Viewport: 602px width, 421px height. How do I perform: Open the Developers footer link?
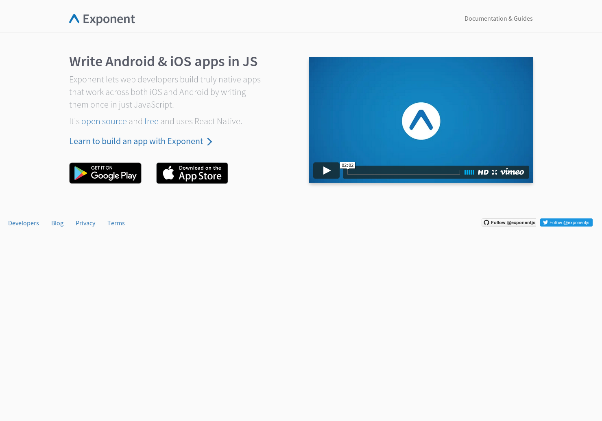click(x=24, y=223)
